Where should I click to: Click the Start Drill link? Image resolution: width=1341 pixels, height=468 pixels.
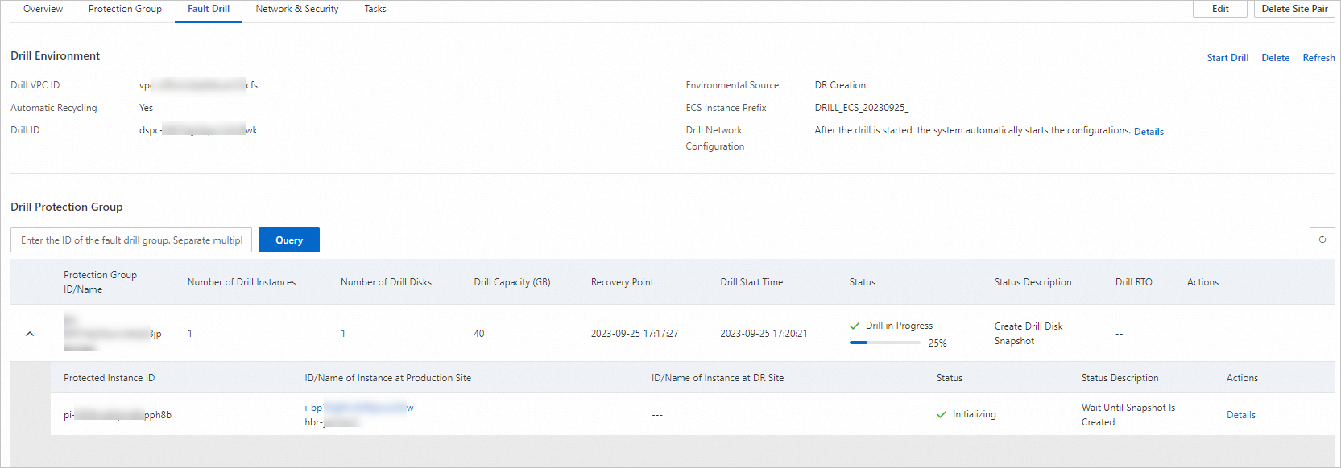coord(1227,58)
